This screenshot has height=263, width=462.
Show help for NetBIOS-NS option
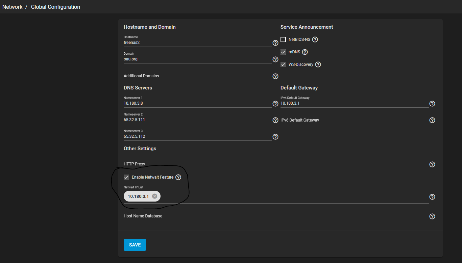pyautogui.click(x=315, y=40)
